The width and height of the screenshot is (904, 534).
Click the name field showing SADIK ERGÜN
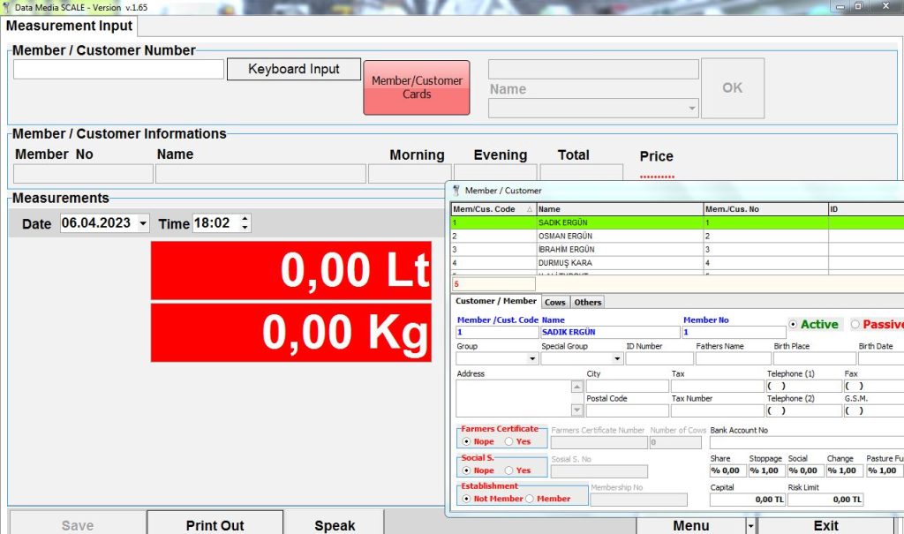point(610,332)
